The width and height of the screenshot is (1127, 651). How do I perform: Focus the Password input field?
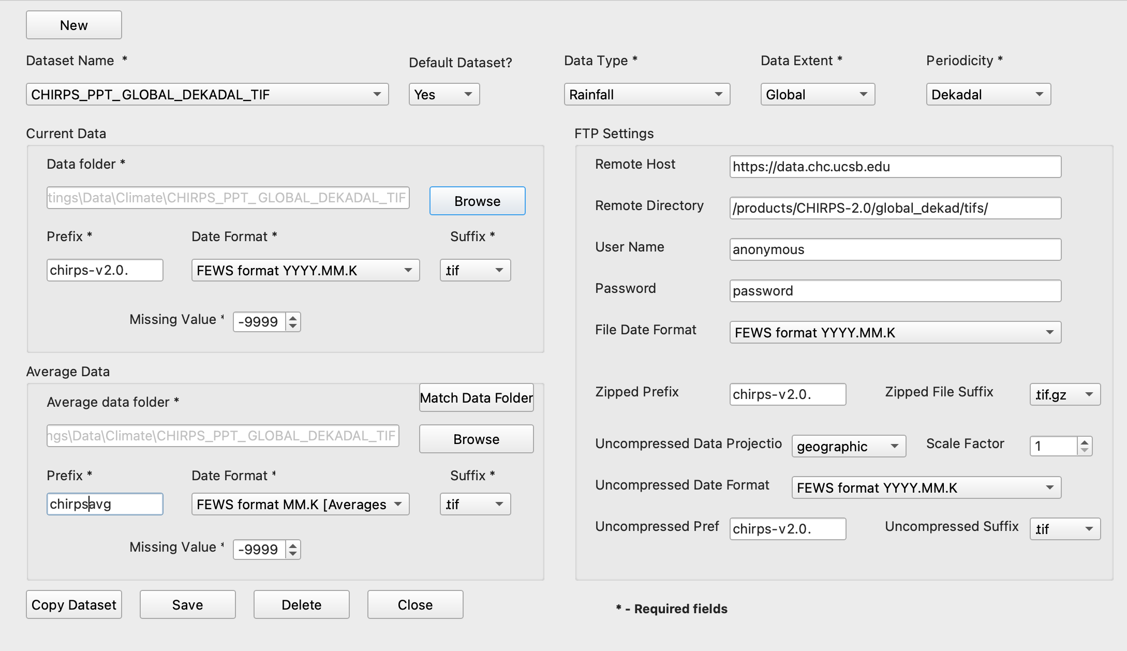click(895, 291)
